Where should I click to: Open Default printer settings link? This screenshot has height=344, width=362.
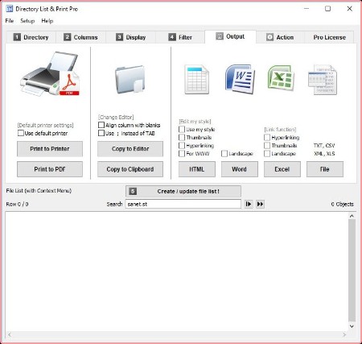[45, 126]
